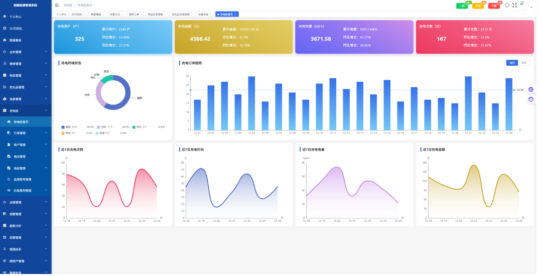The image size is (542, 276).
Task: Switch order trend chart to 今年
Action: click(x=523, y=63)
